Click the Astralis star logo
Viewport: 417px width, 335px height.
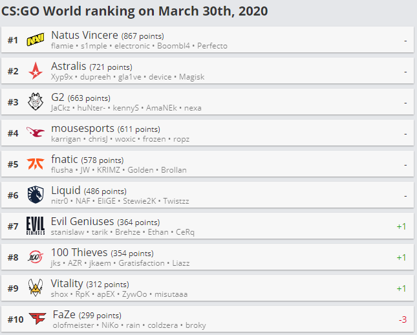point(35,71)
